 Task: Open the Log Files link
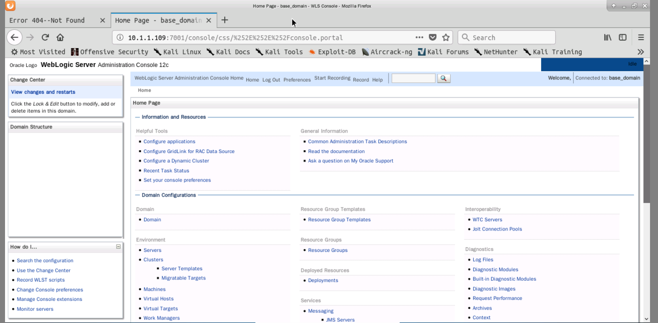coord(483,260)
